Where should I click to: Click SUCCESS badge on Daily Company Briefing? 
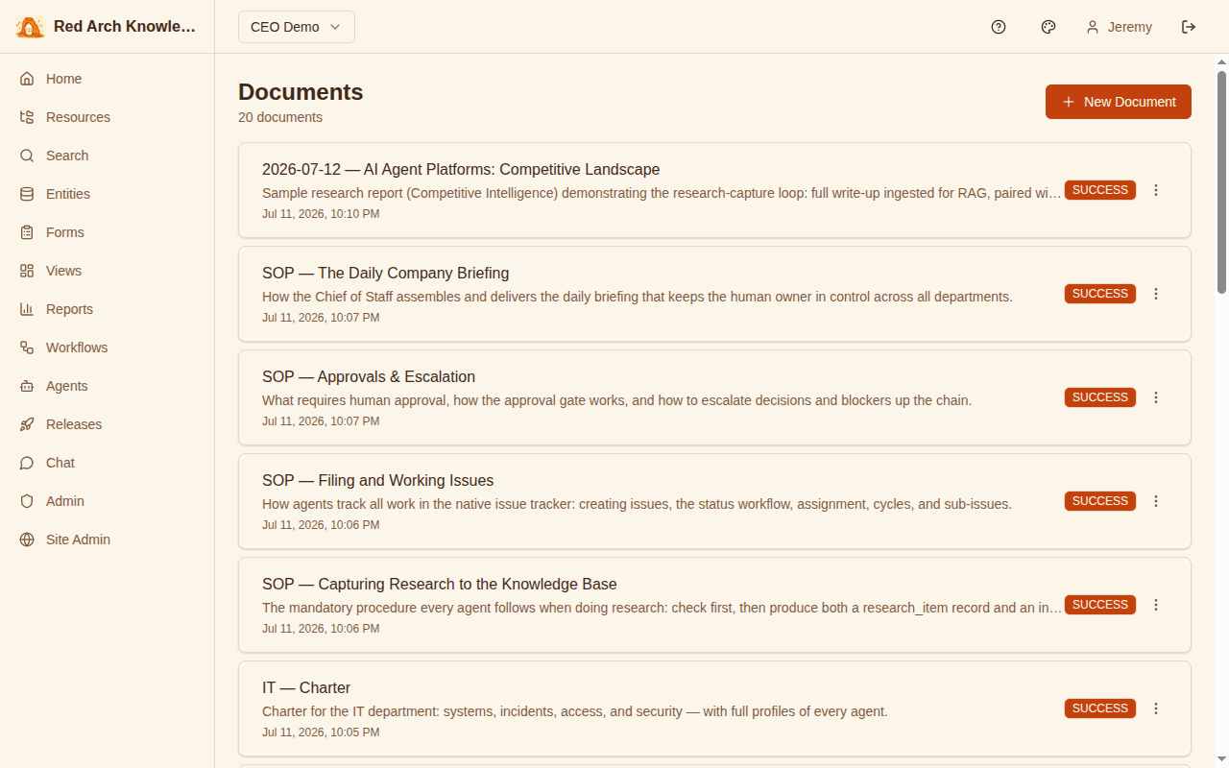pos(1100,294)
